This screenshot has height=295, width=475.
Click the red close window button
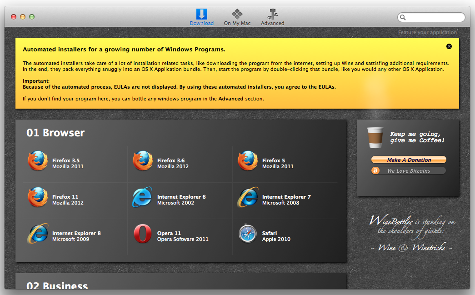coord(14,17)
